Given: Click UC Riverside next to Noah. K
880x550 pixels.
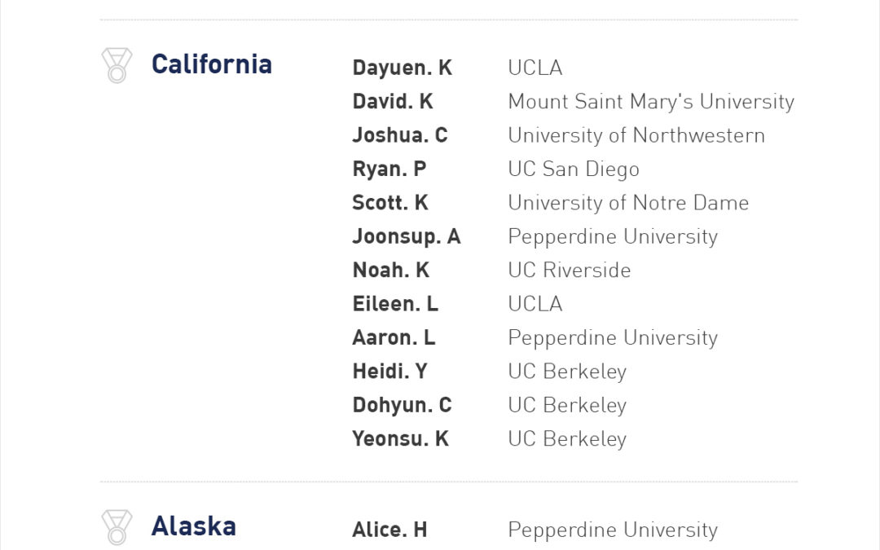Looking at the screenshot, I should (570, 271).
